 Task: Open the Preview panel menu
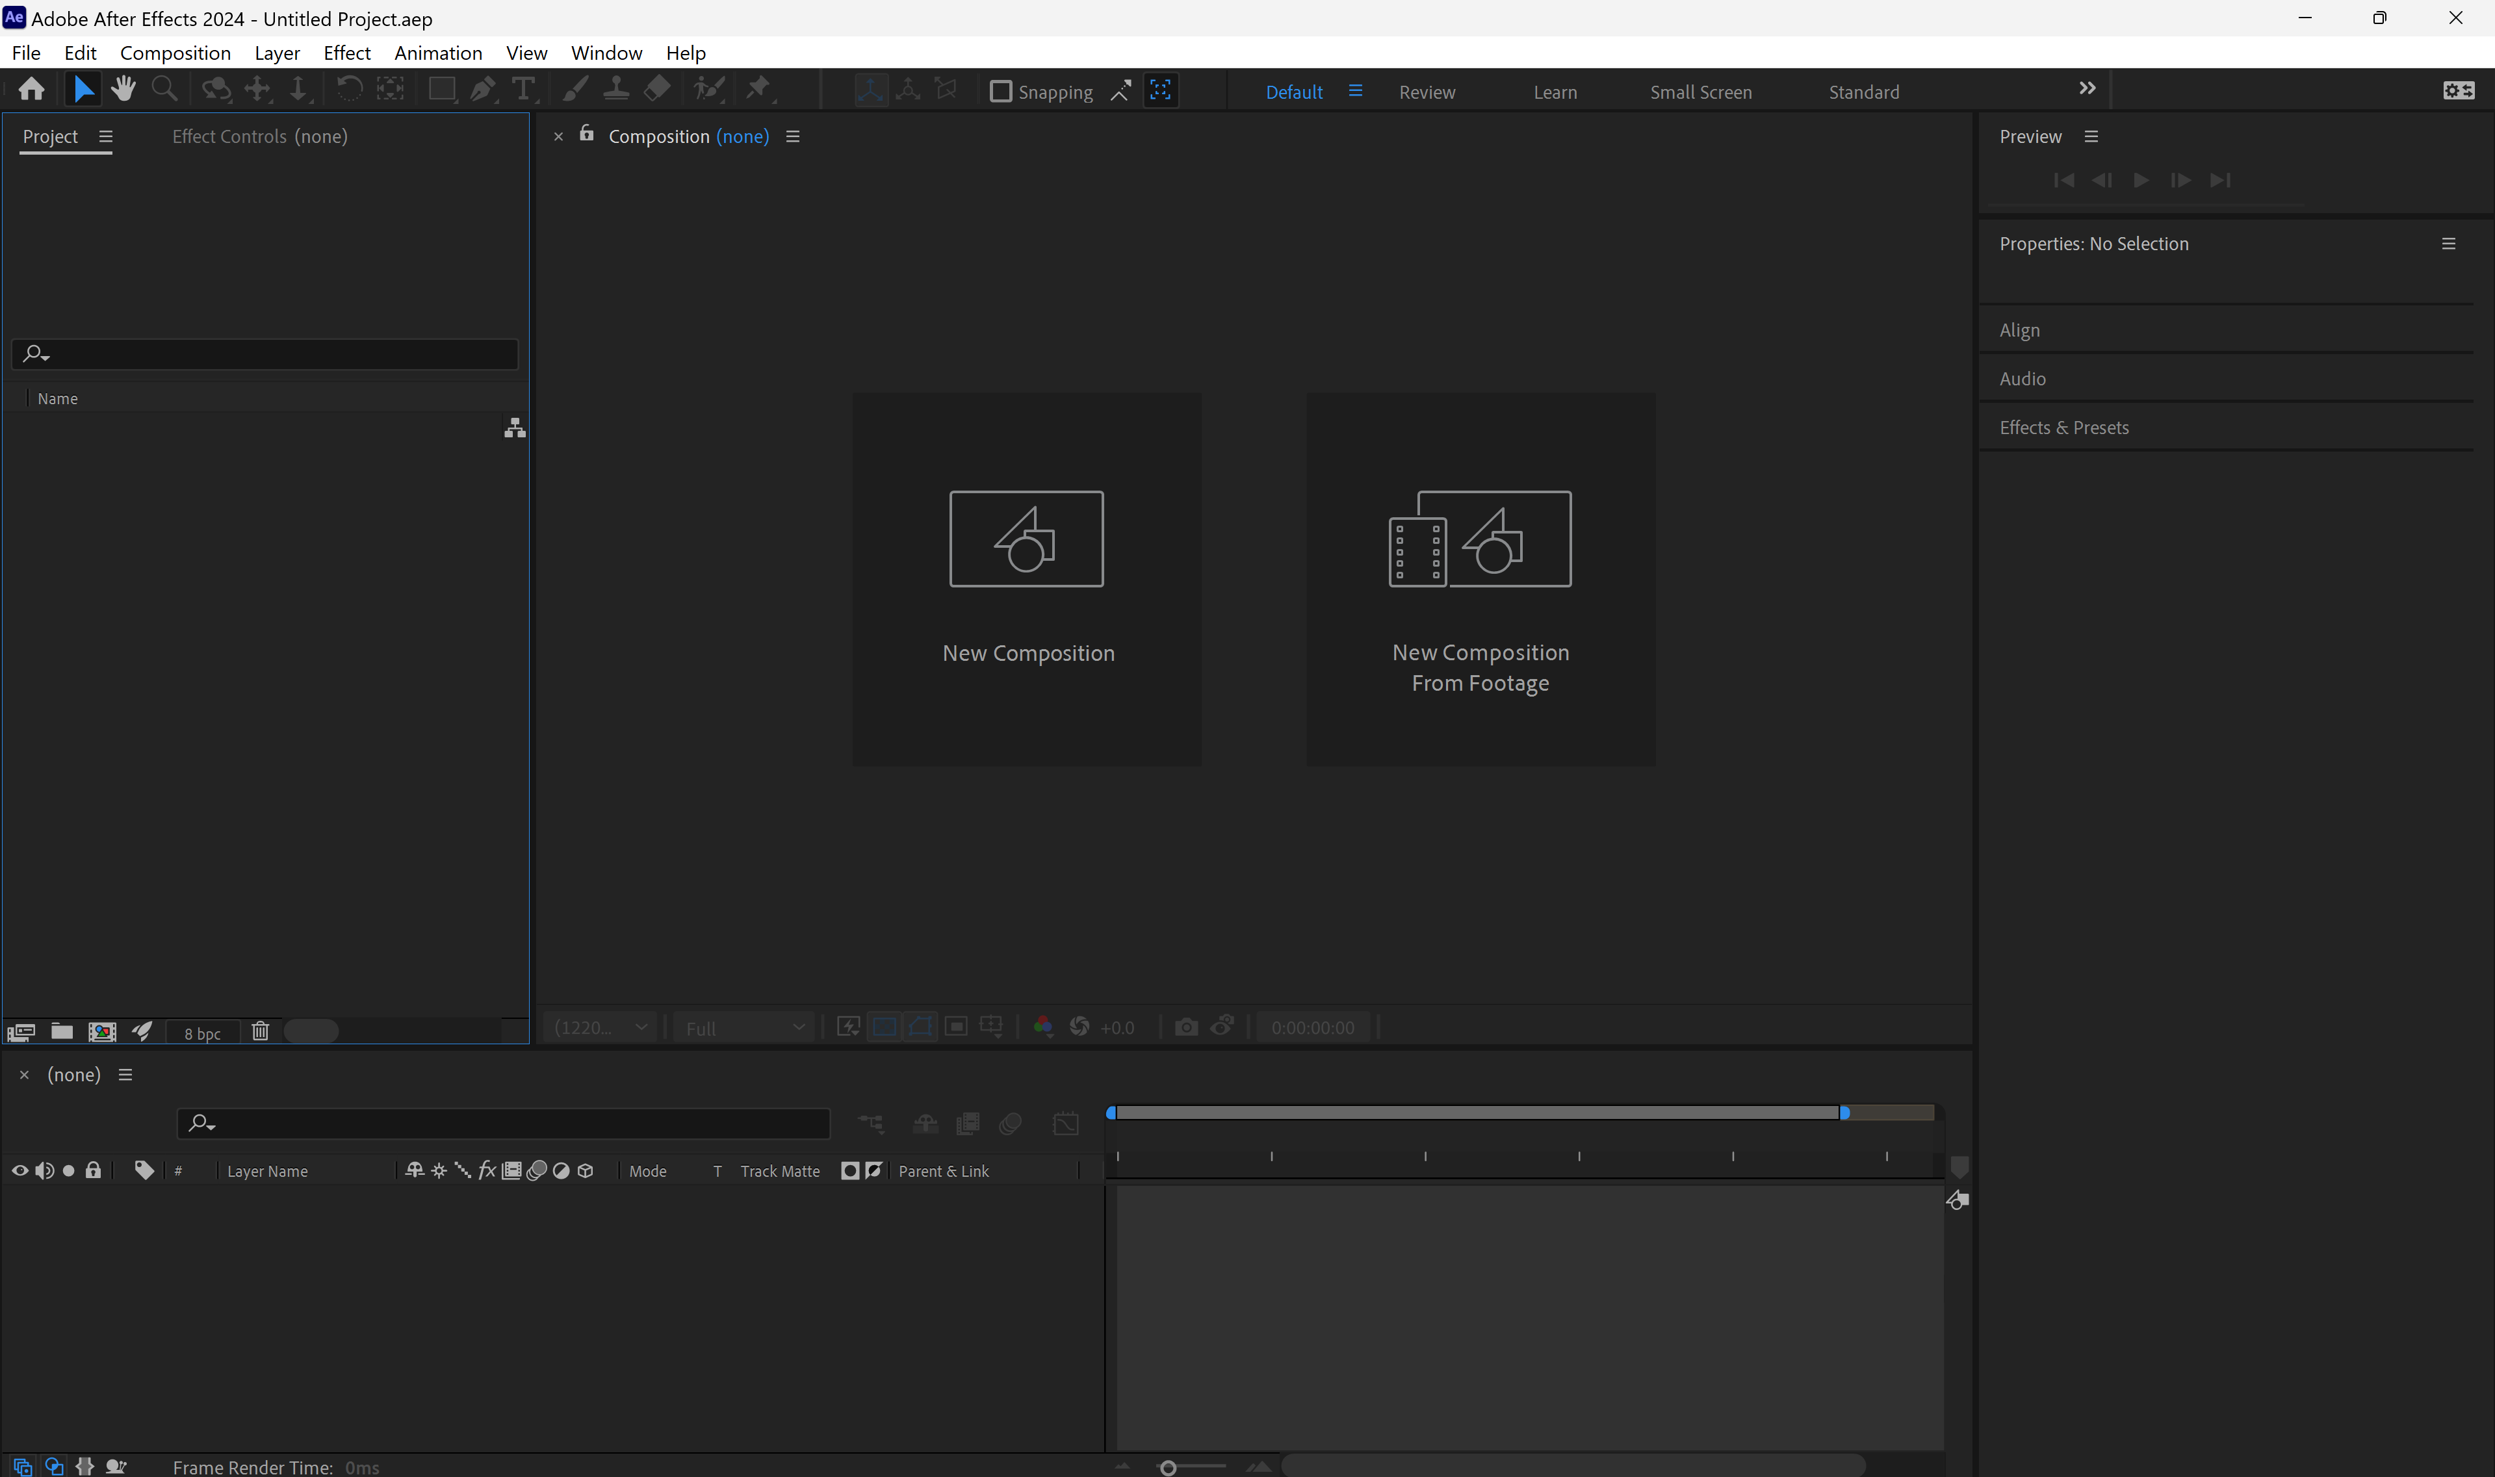click(2092, 136)
